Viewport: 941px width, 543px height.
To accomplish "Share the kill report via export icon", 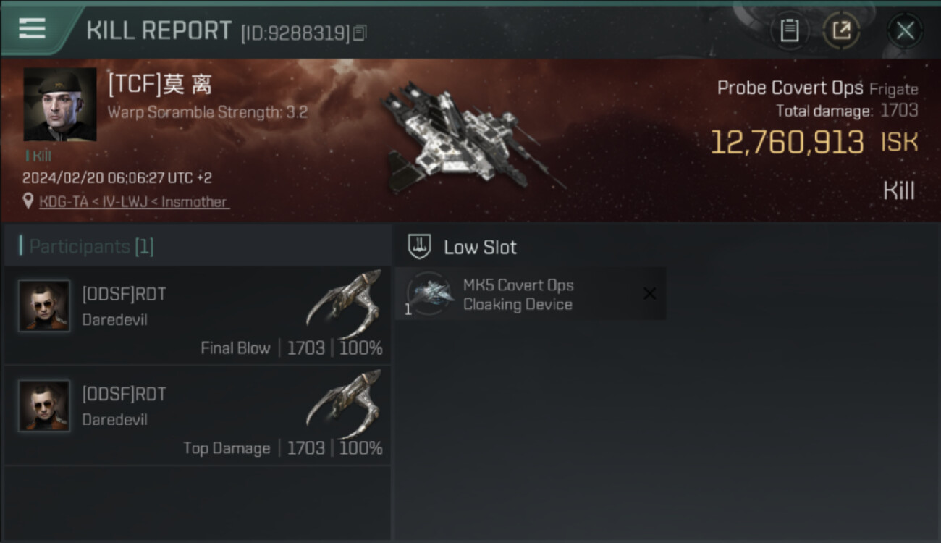I will click(x=841, y=30).
